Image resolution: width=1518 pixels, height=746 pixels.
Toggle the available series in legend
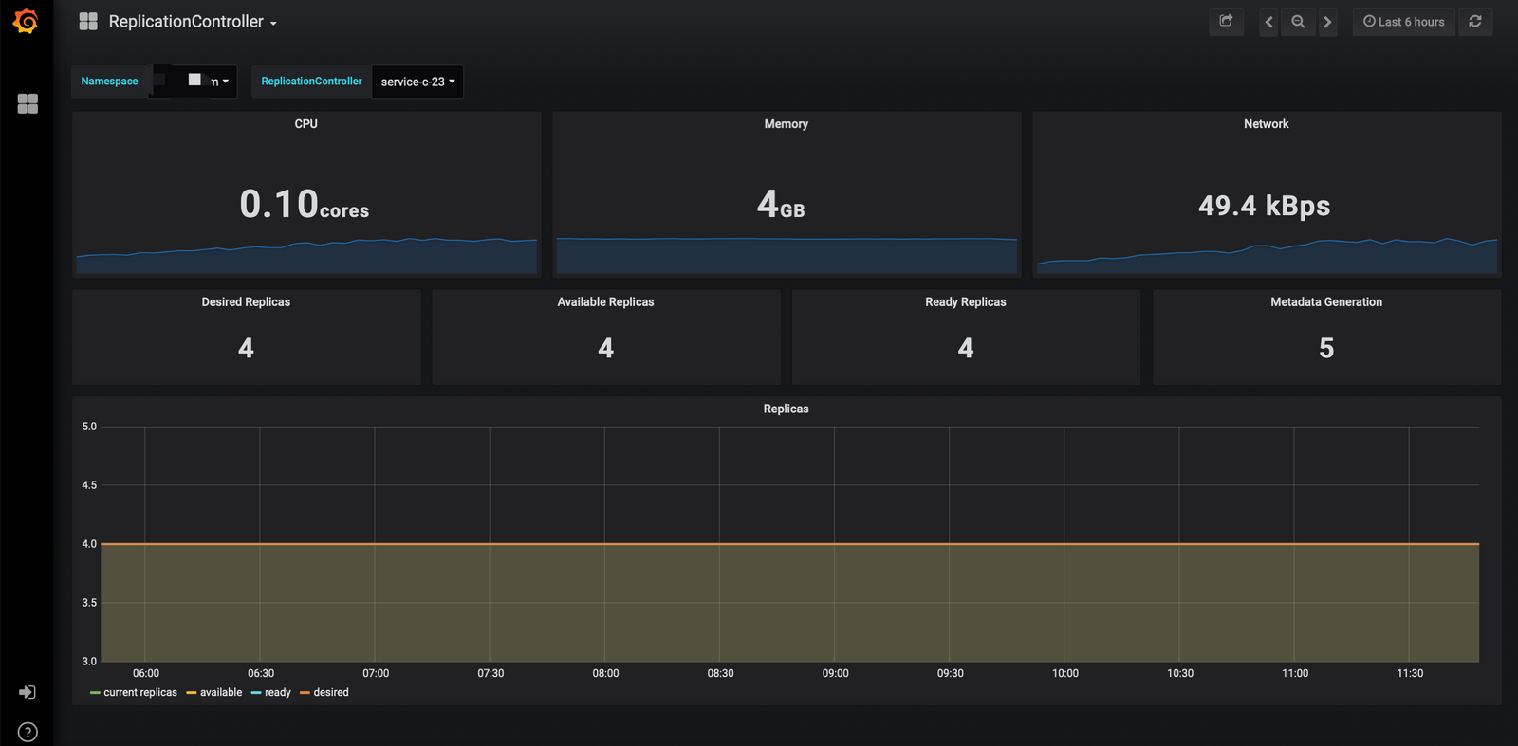220,692
